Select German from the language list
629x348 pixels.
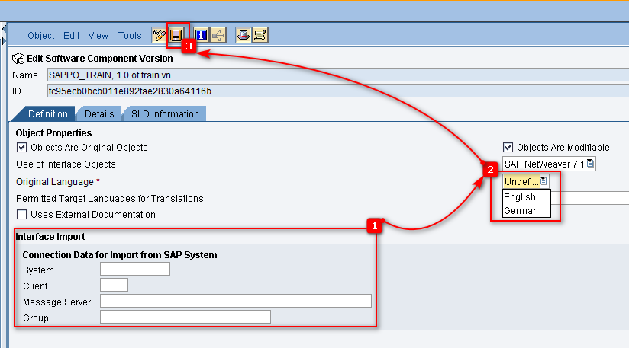point(521,211)
